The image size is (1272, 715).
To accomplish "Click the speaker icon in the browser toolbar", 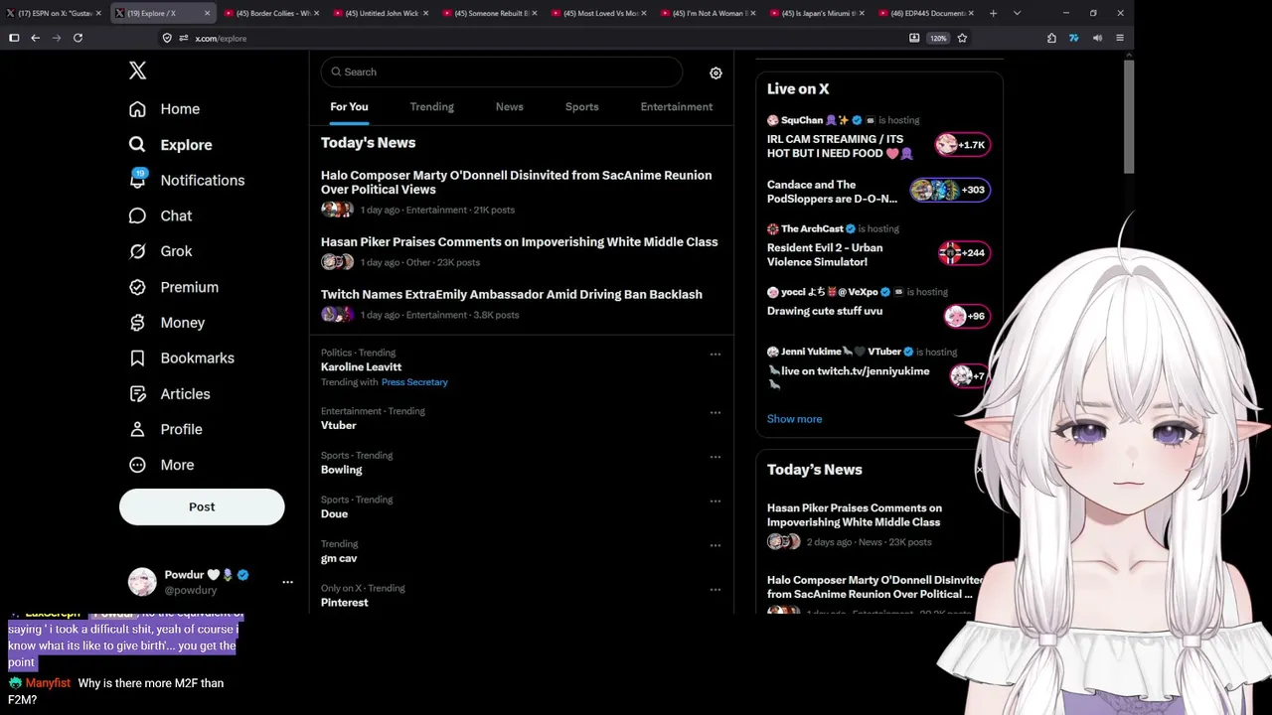I will pos(1097,38).
